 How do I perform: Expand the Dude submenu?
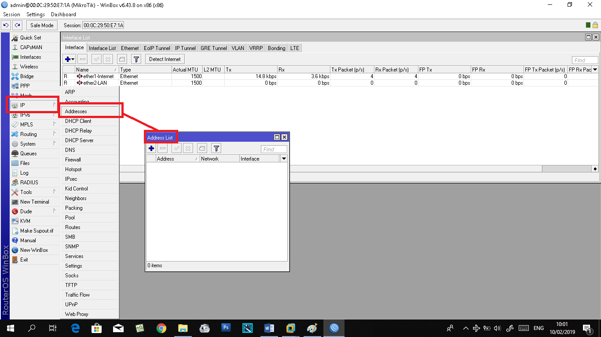[34, 212]
